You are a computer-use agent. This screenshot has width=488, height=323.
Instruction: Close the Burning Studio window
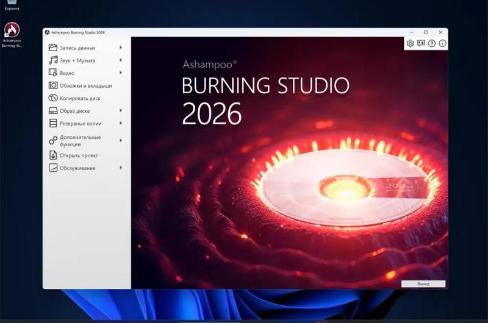tap(440, 32)
